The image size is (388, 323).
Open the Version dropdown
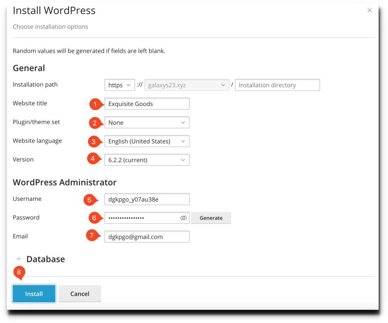click(x=147, y=160)
